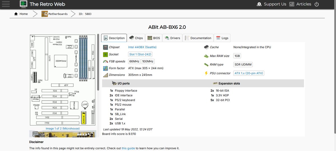
Task: Switch to the Drivers tab
Action: (x=172, y=38)
